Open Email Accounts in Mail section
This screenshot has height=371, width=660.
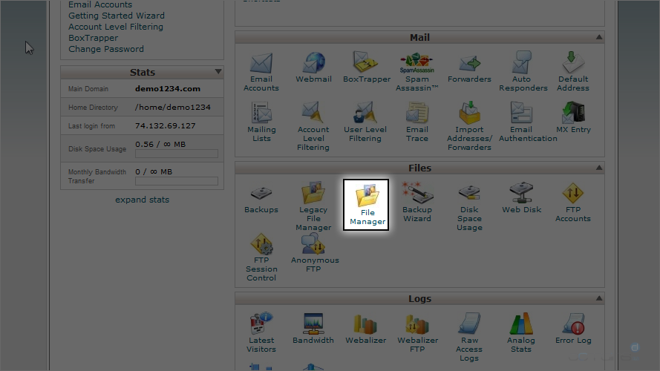coord(261,72)
